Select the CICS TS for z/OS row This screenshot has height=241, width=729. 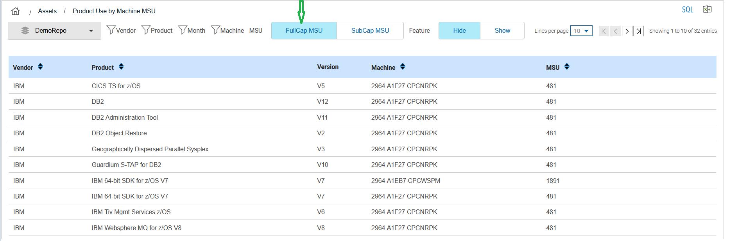362,86
